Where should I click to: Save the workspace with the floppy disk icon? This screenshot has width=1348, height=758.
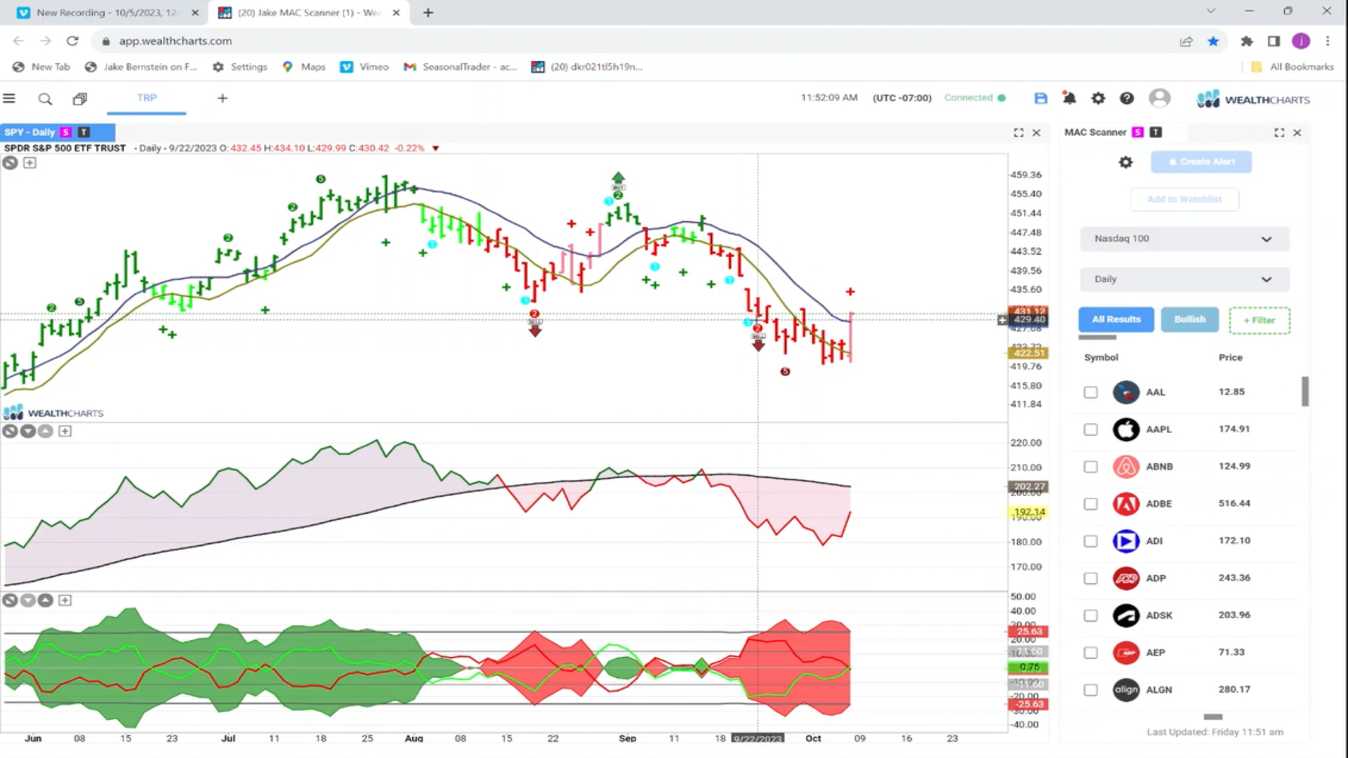(1040, 99)
